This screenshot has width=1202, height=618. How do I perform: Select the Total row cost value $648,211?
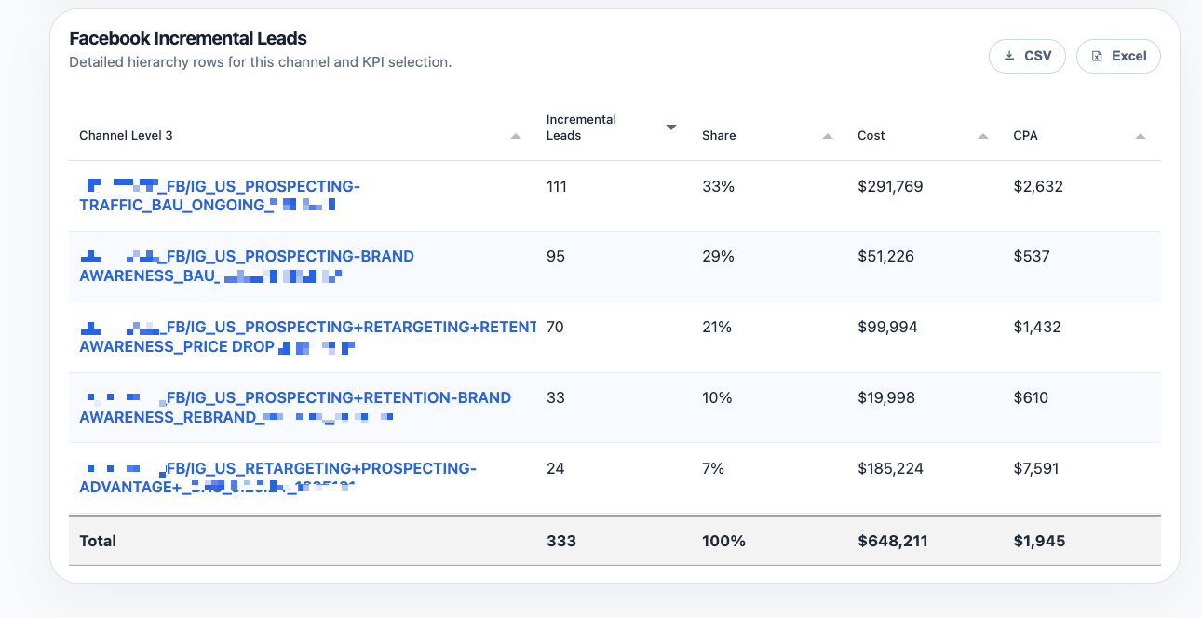tap(893, 541)
